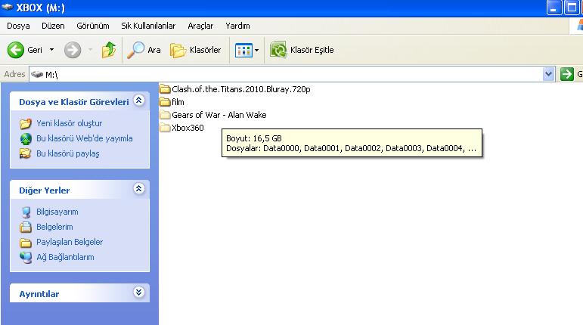
Task: Click the share folder icon
Action: pyautogui.click(x=25, y=153)
